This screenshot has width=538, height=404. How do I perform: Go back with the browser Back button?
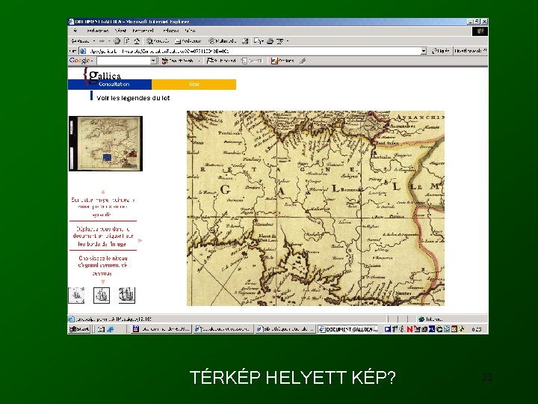pos(80,41)
